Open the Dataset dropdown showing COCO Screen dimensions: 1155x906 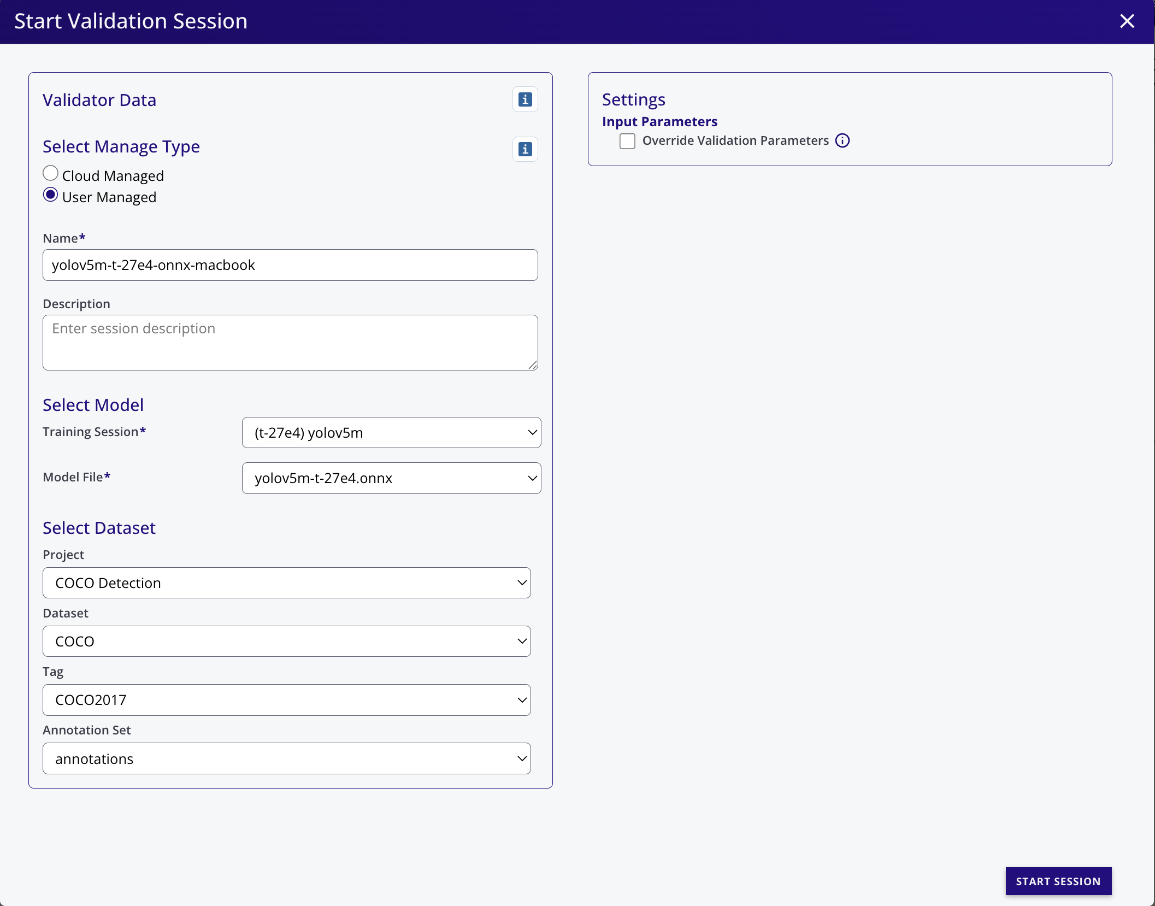click(x=287, y=642)
